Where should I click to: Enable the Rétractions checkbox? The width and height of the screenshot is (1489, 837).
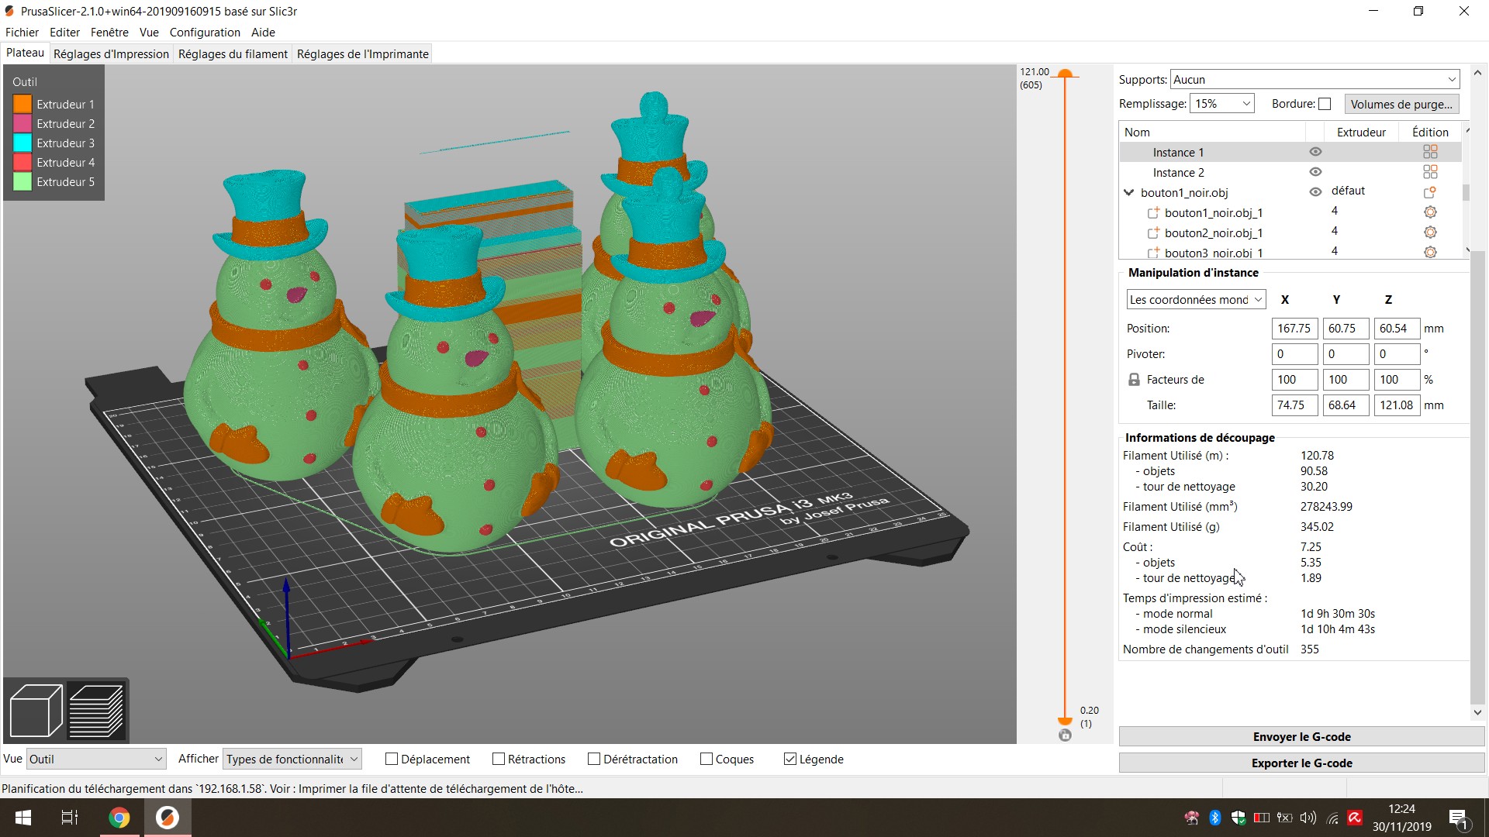coord(499,759)
